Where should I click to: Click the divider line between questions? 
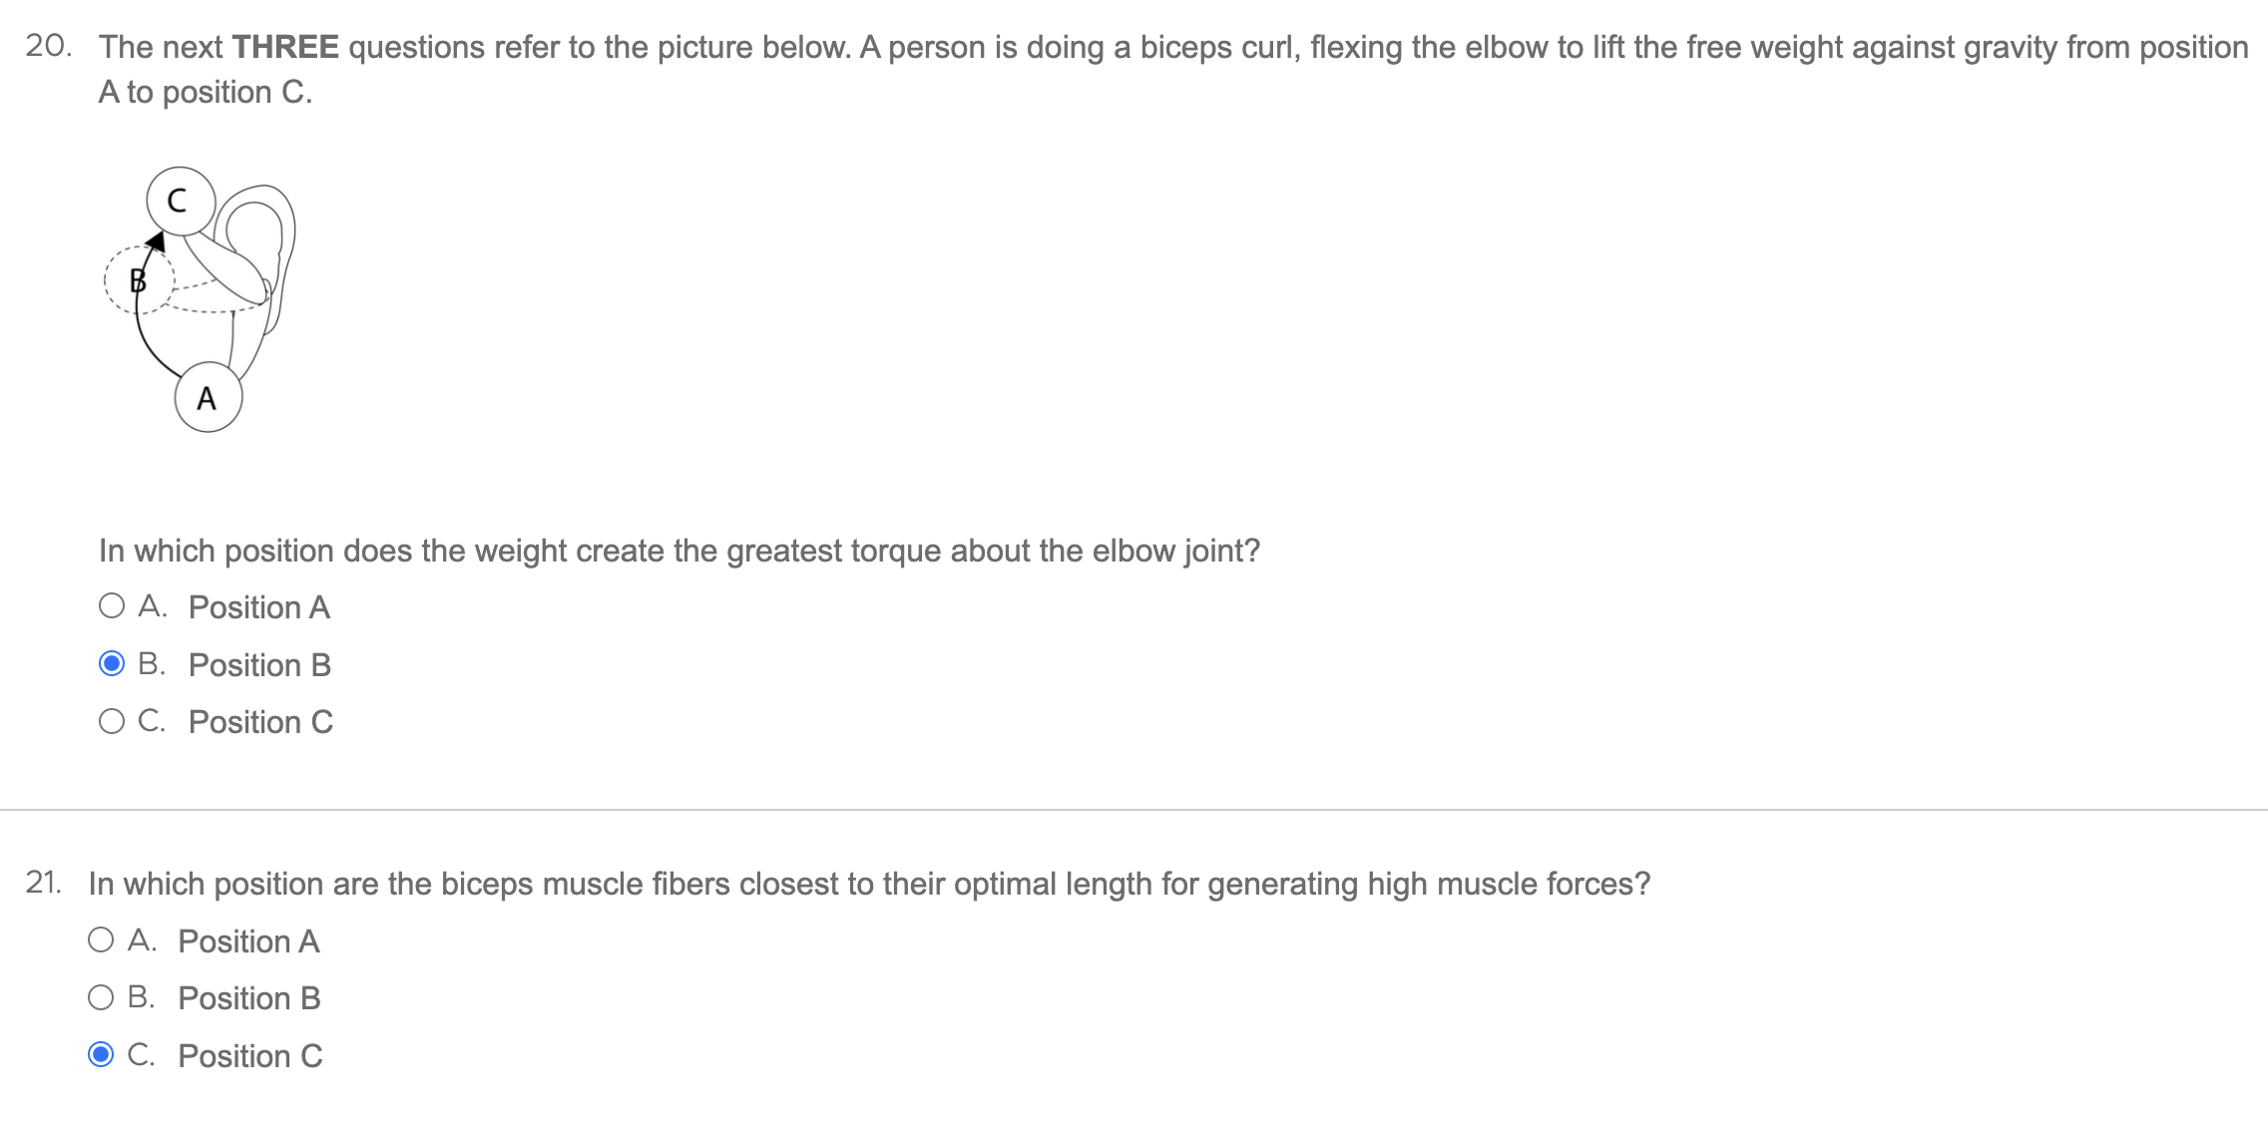click(x=1134, y=808)
